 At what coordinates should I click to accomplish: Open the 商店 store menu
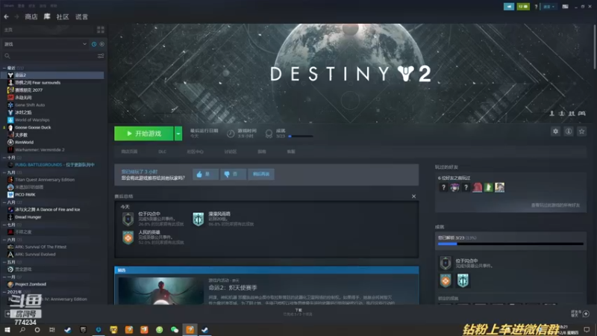(x=31, y=16)
